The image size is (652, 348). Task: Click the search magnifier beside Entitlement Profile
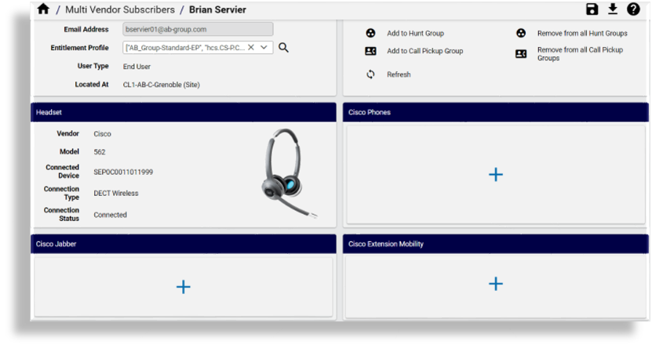click(x=284, y=48)
